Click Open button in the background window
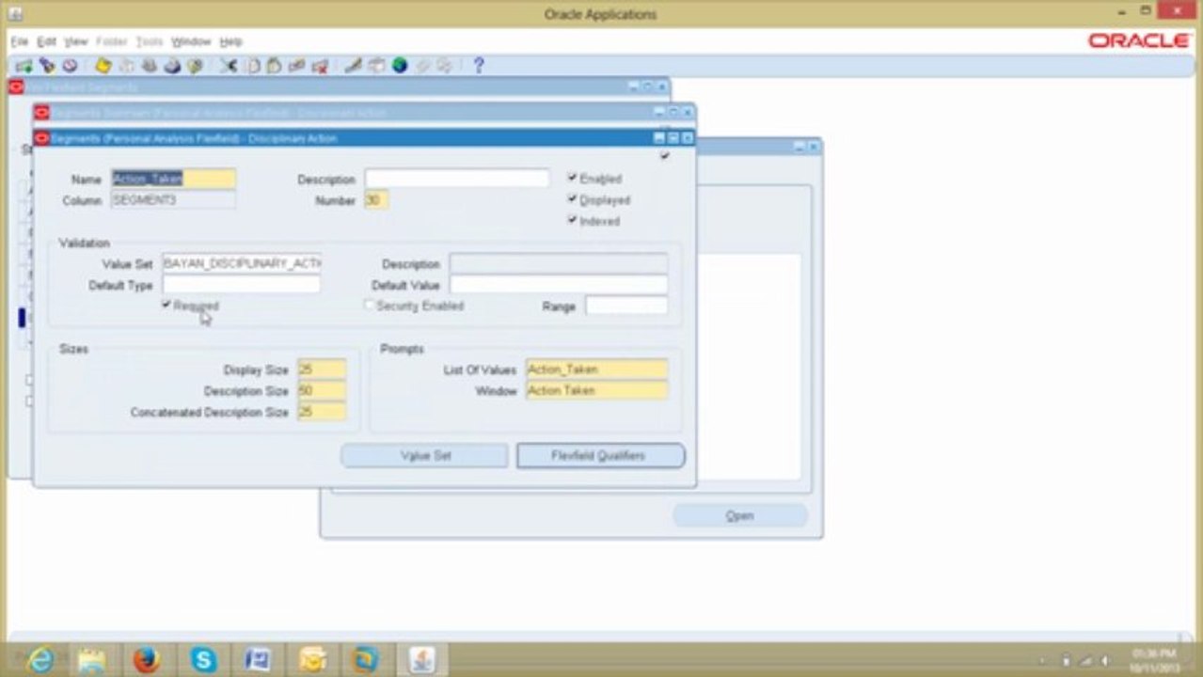Viewport: 1203px width, 677px height. (x=739, y=515)
